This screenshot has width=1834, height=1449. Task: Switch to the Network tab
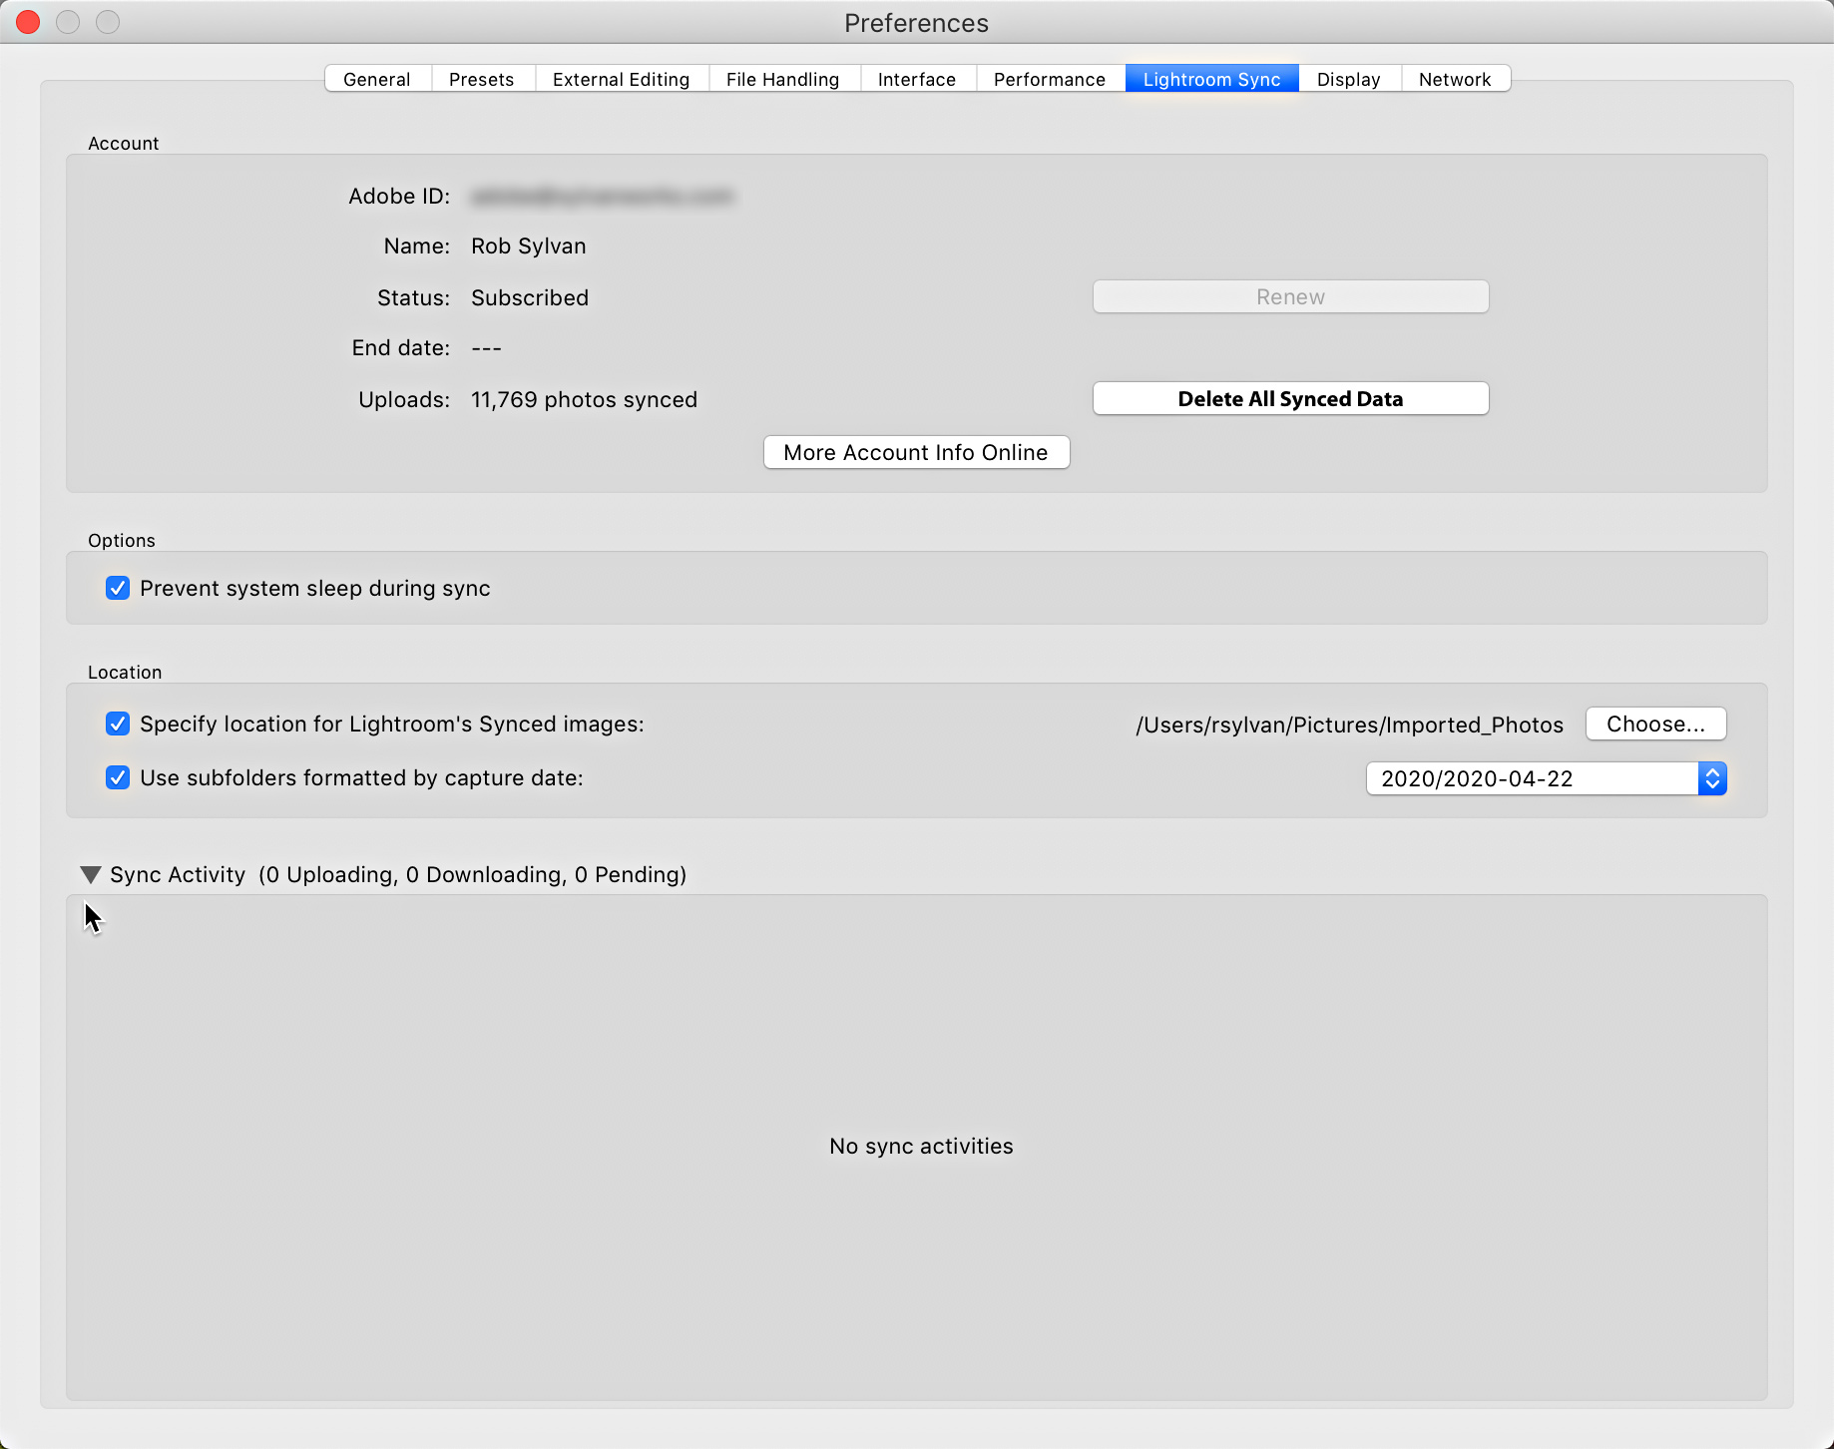(1454, 79)
